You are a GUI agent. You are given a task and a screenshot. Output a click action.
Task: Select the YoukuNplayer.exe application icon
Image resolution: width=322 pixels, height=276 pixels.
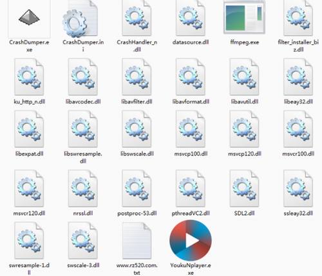[x=191, y=240]
